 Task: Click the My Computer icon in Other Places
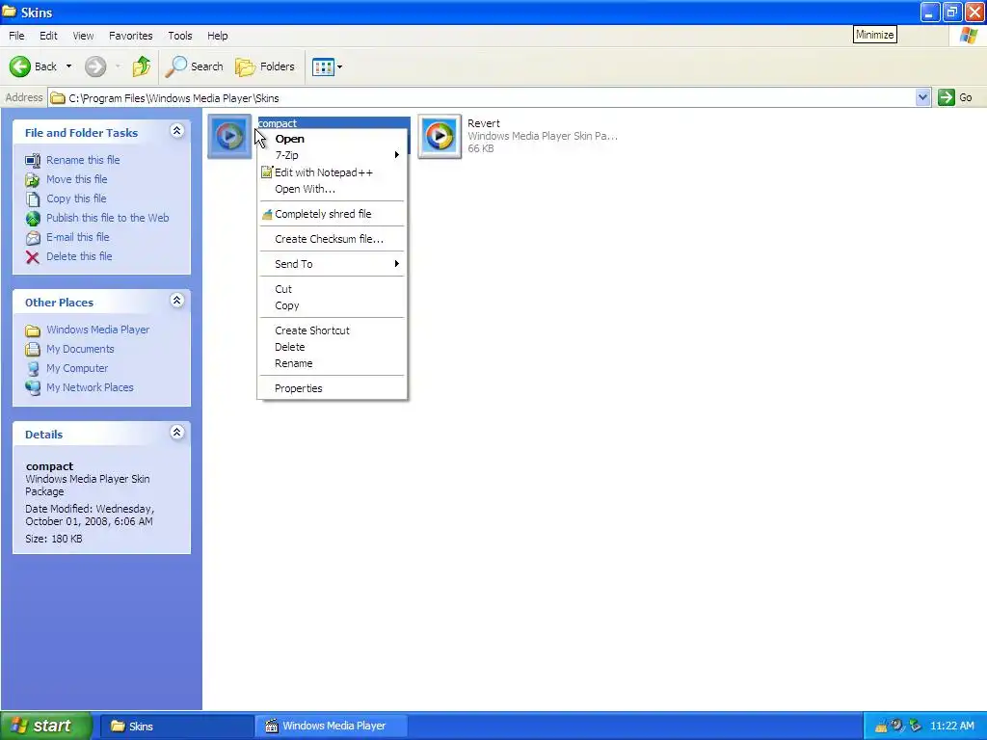tap(33, 369)
